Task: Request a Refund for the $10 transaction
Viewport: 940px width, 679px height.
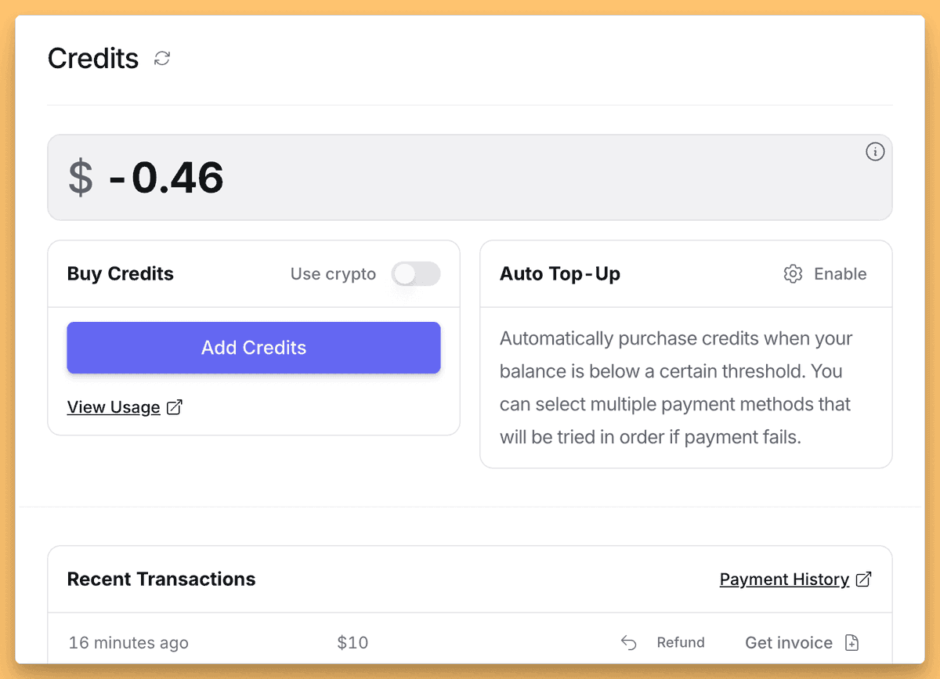Action: pyautogui.click(x=680, y=642)
